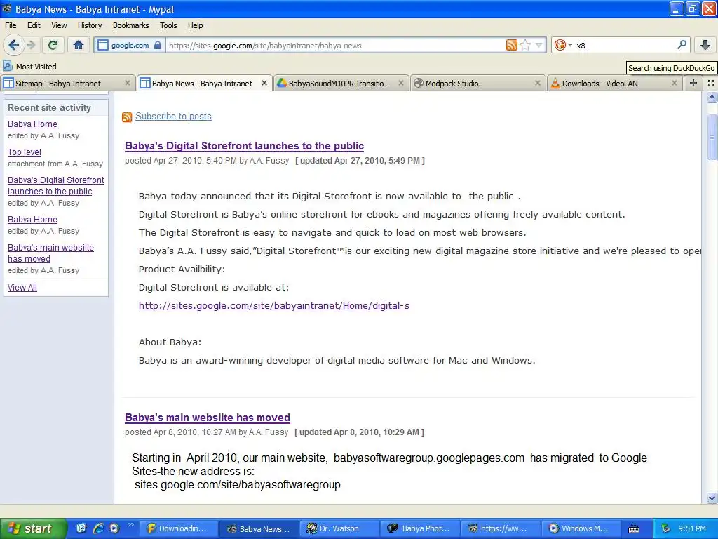
Task: Switch to https://ww... taskbar window
Action: (x=501, y=528)
